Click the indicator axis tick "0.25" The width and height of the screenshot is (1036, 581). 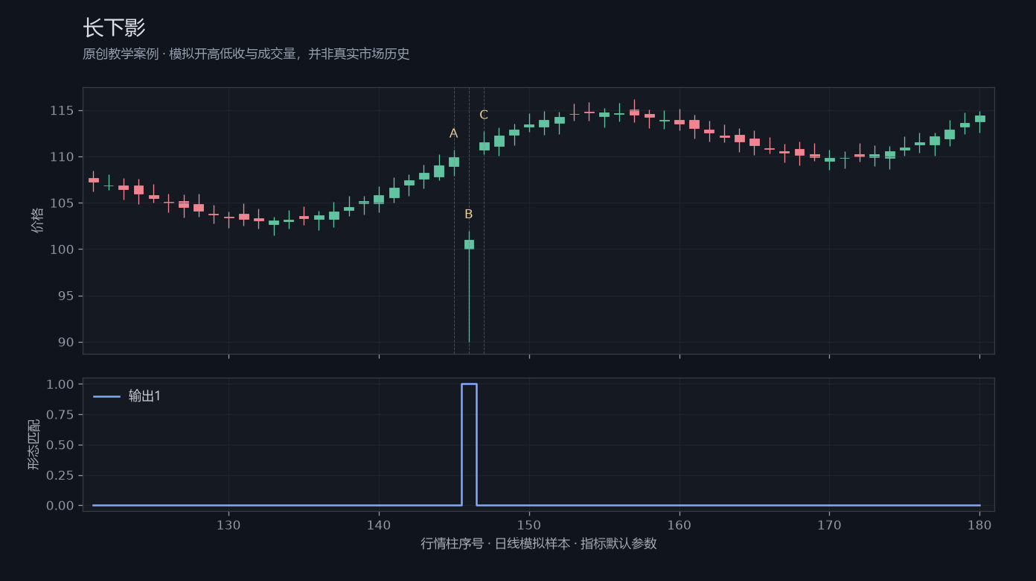[x=60, y=475]
